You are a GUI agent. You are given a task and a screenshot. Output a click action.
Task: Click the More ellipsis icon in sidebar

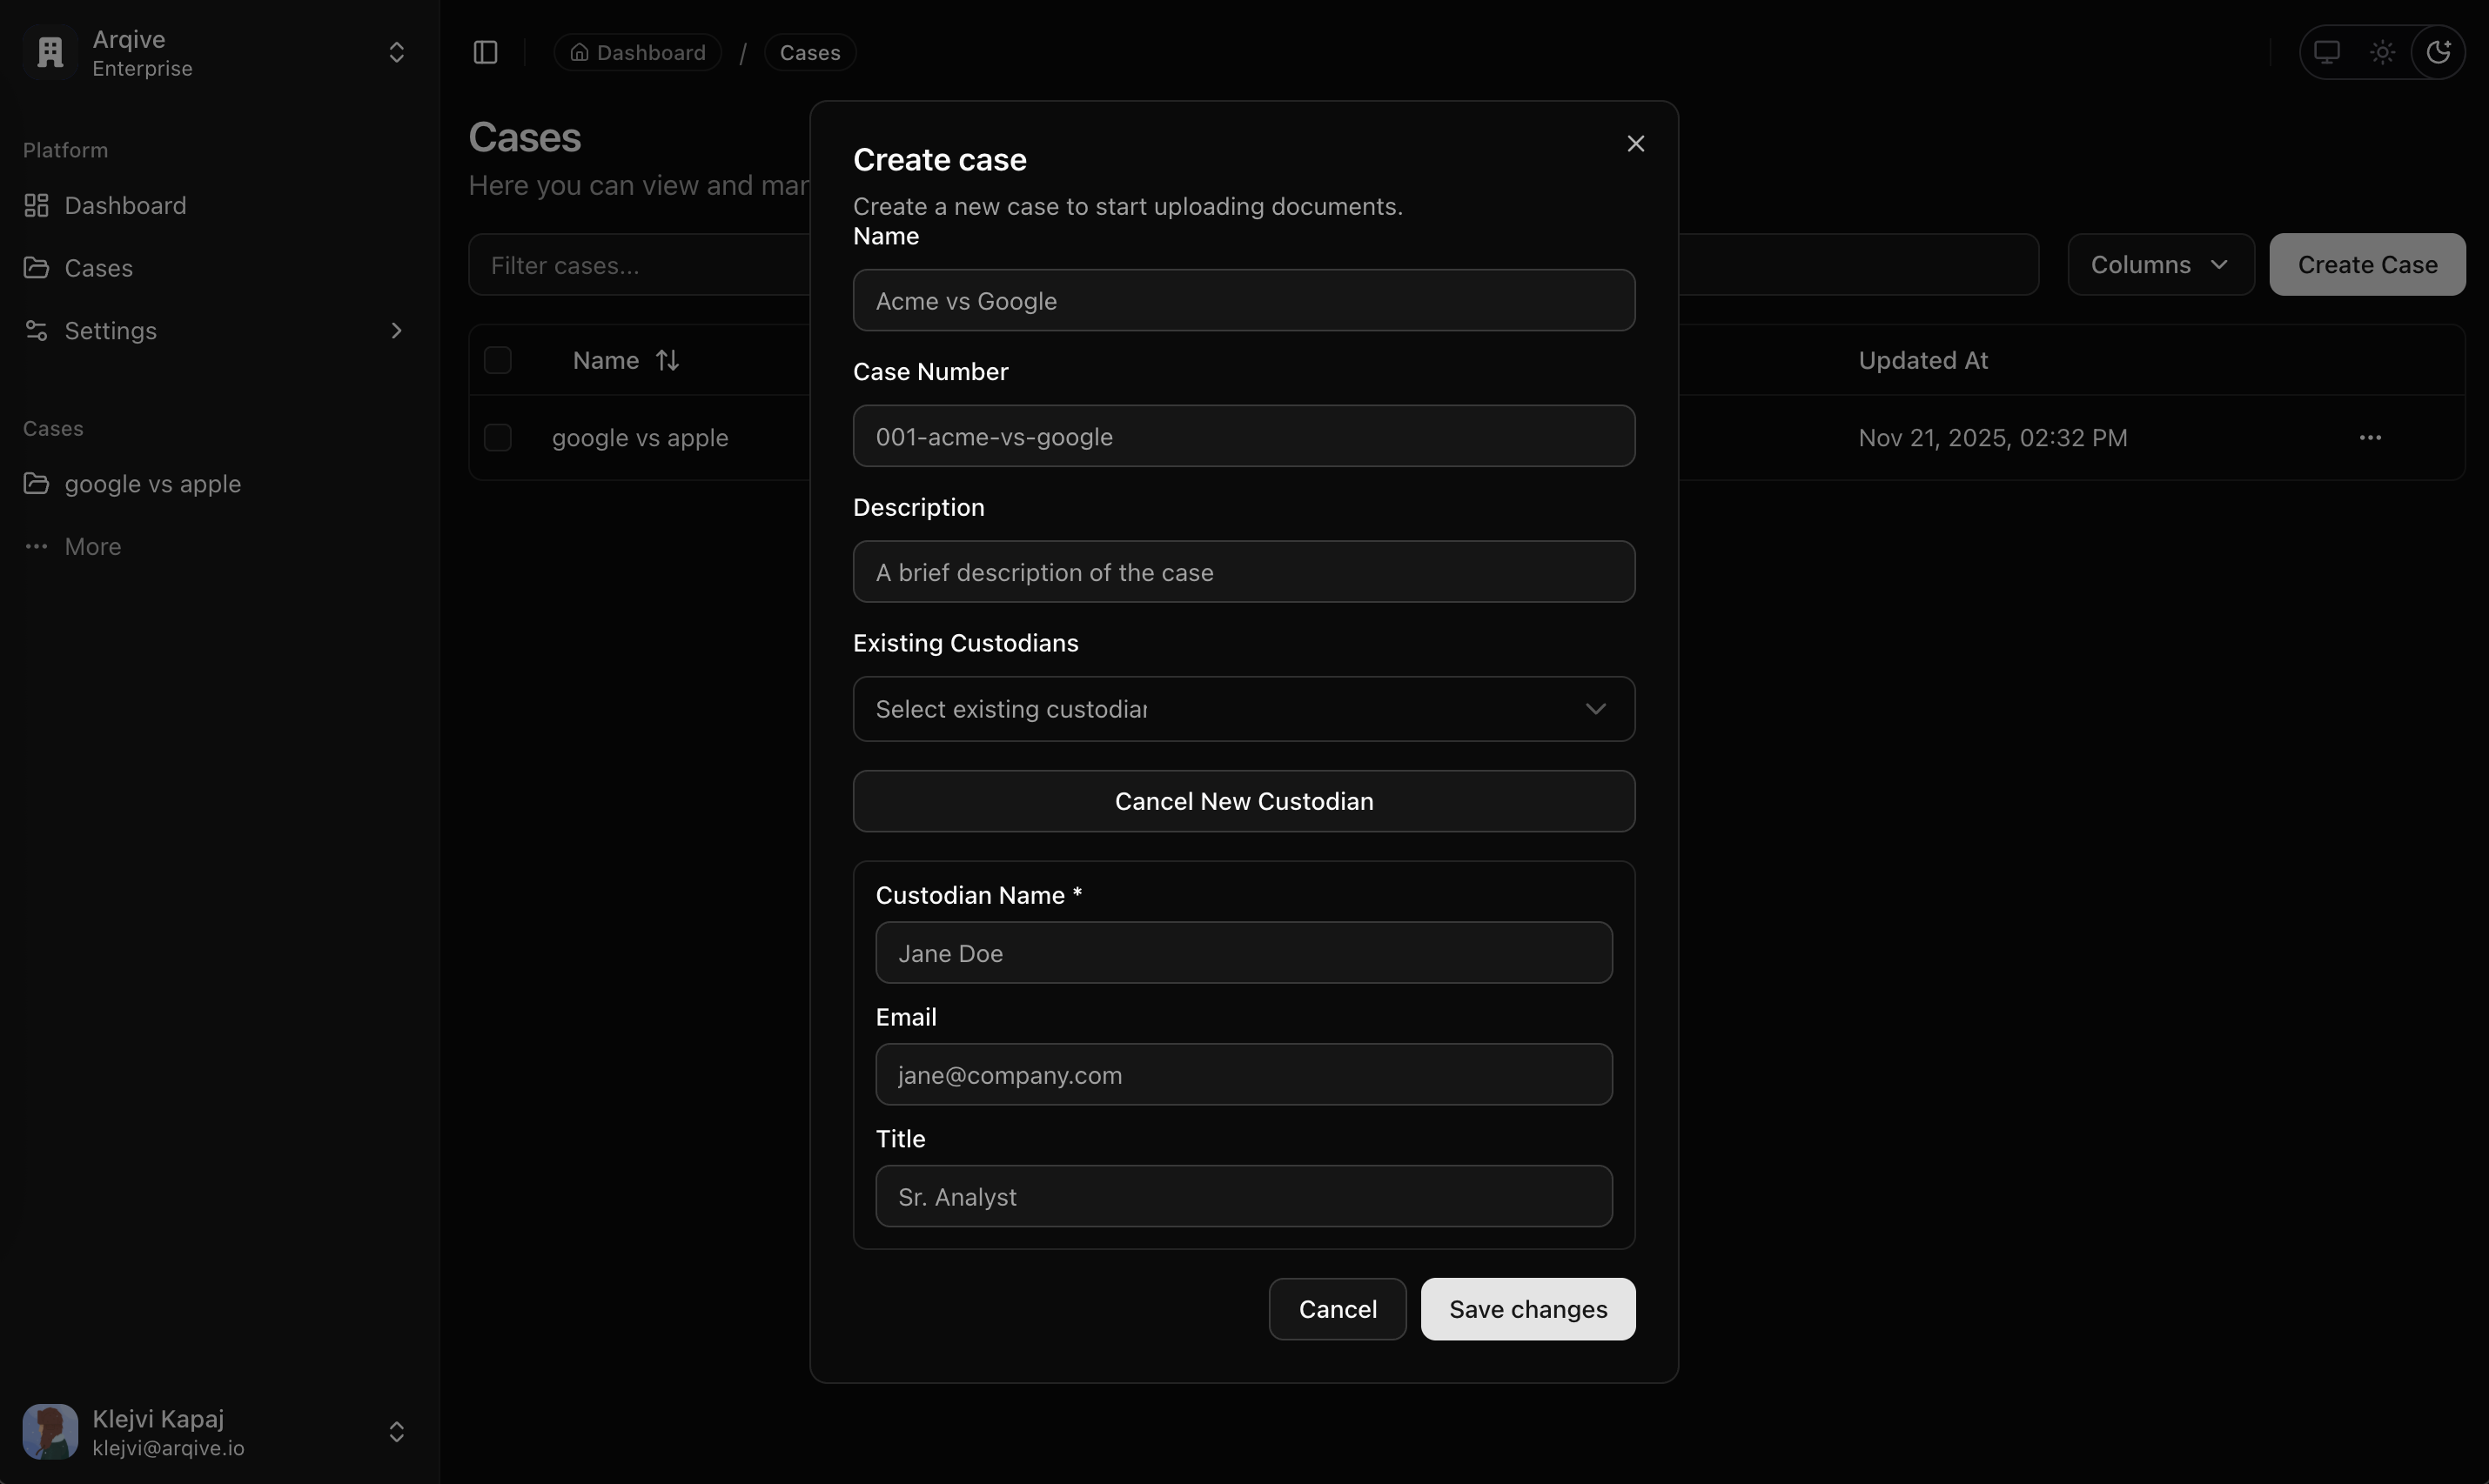click(37, 546)
